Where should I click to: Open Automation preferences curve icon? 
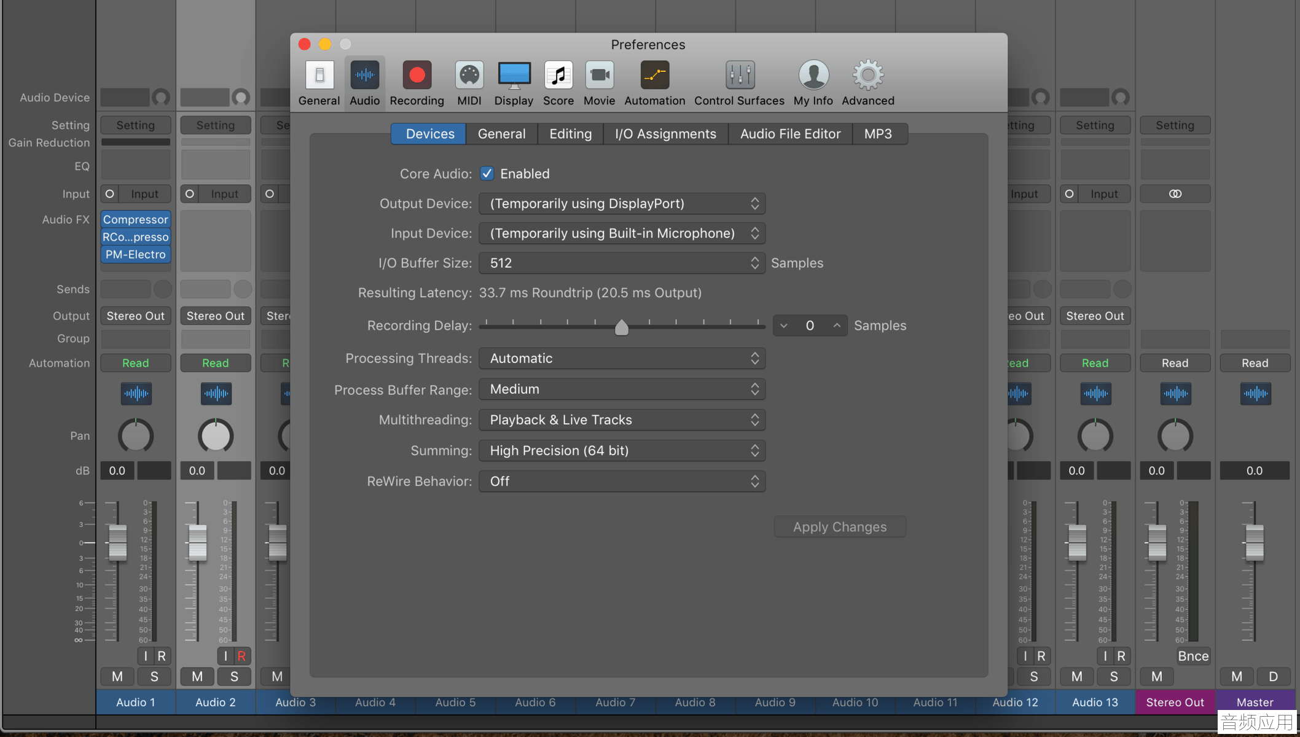(655, 76)
